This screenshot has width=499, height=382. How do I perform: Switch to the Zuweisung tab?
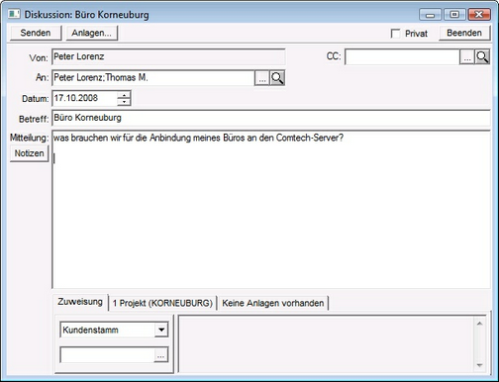click(80, 302)
